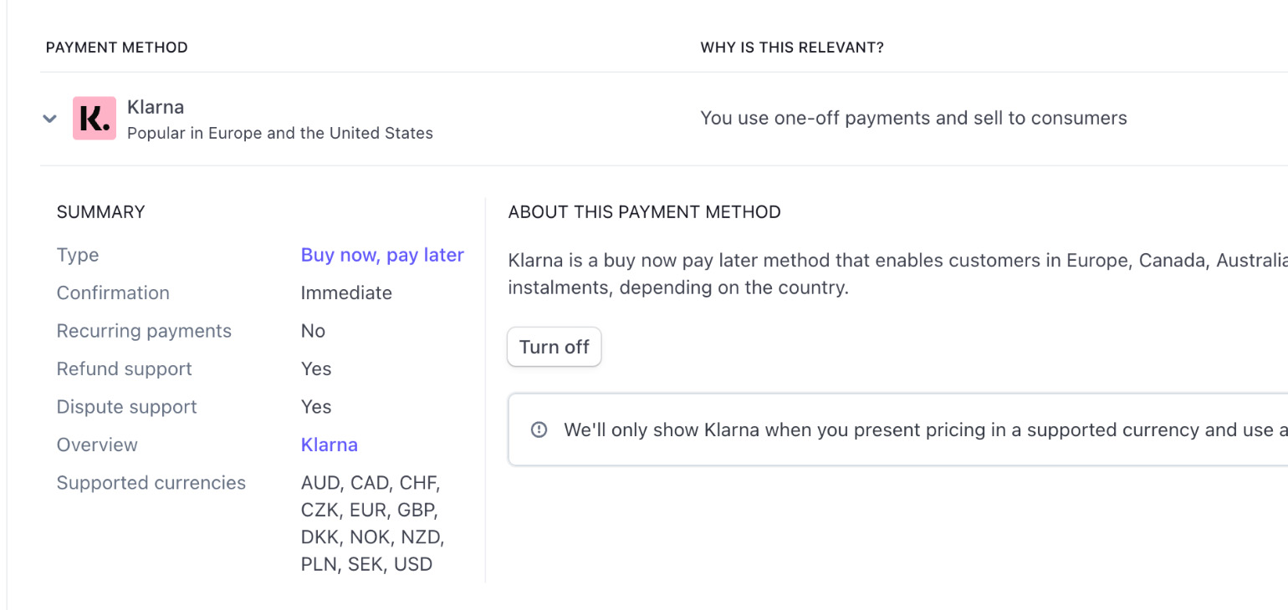
Task: Click the "About this payment method" heading
Action: 644,212
